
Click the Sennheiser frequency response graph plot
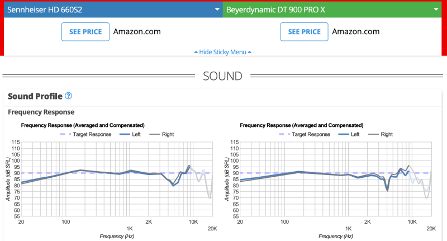click(x=116, y=179)
